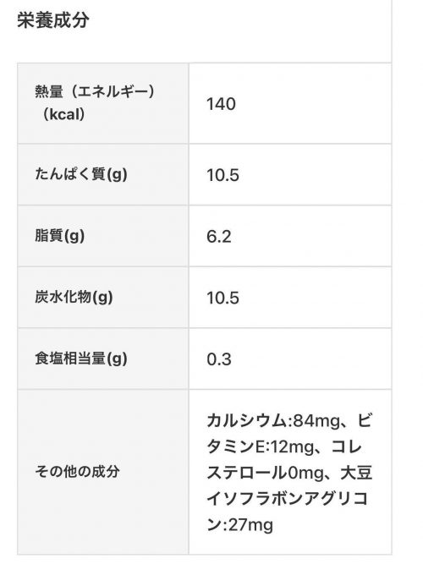Select the その他の成分 label cell
Image resolution: width=423 pixels, height=575 pixels.
click(x=103, y=472)
